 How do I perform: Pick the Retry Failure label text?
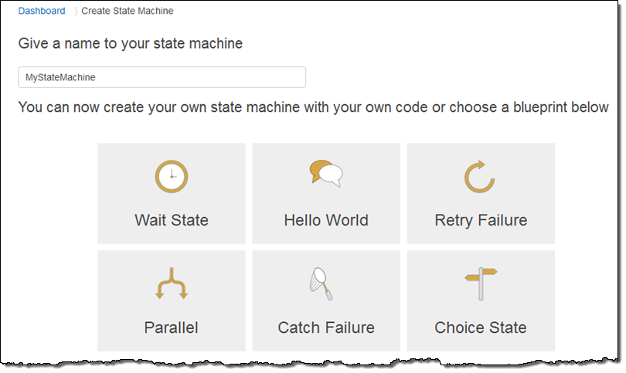(481, 221)
